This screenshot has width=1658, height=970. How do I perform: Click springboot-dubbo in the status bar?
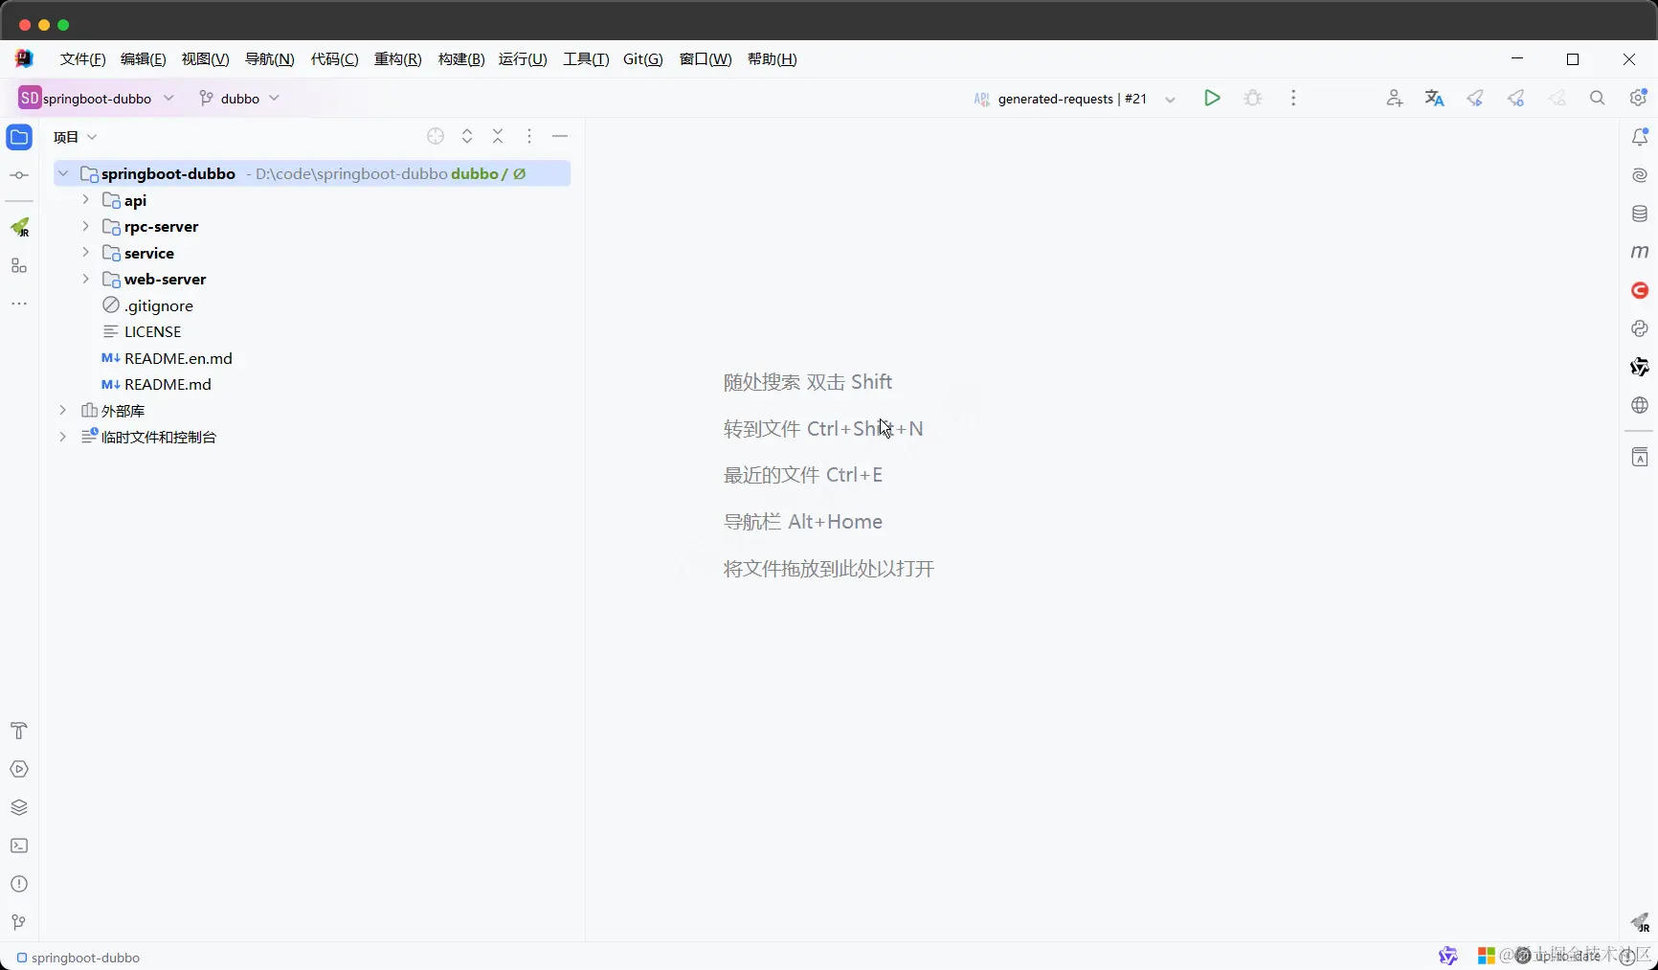click(78, 958)
